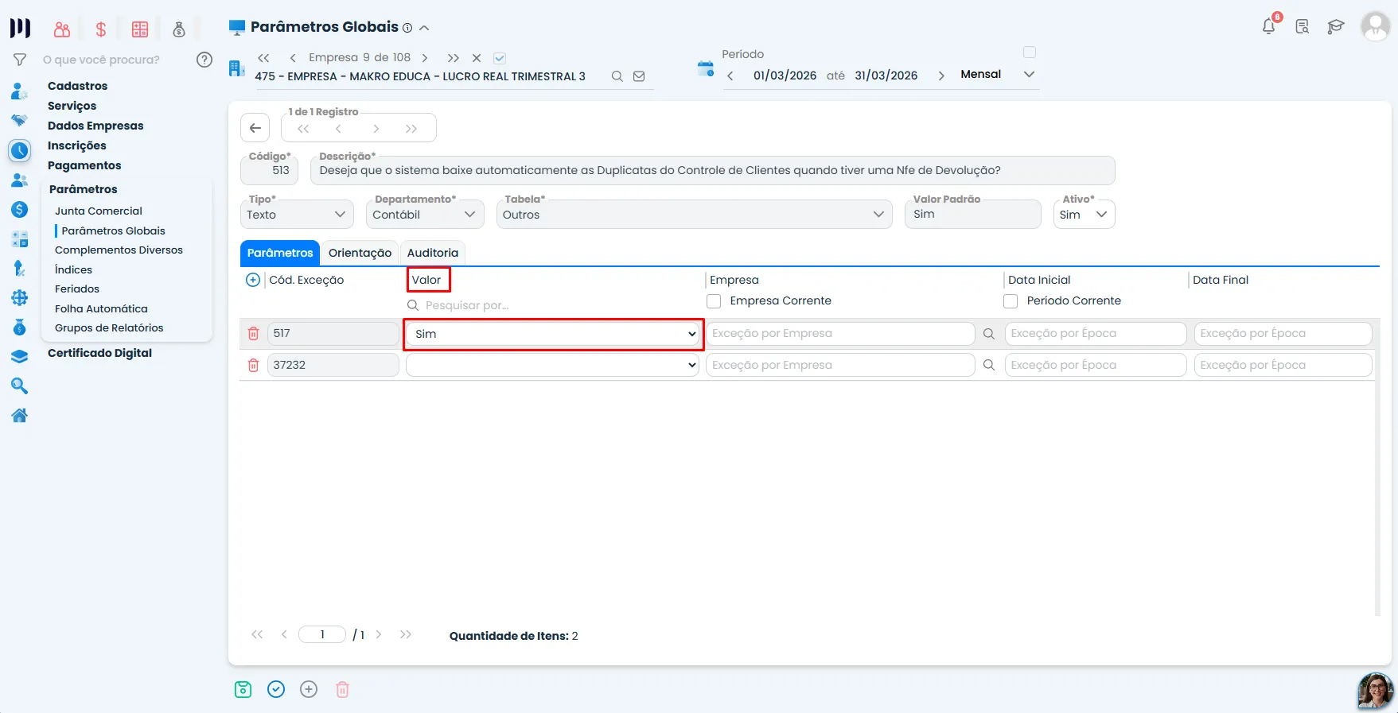Delete exception row 517
1398x713 pixels.
pyautogui.click(x=253, y=334)
